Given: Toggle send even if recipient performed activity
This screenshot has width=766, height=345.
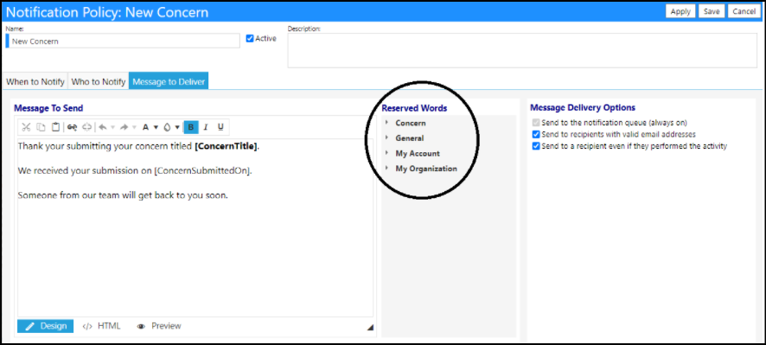Looking at the screenshot, I should coord(536,146).
